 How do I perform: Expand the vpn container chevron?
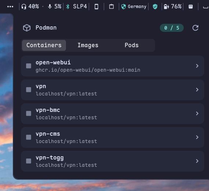(197, 90)
